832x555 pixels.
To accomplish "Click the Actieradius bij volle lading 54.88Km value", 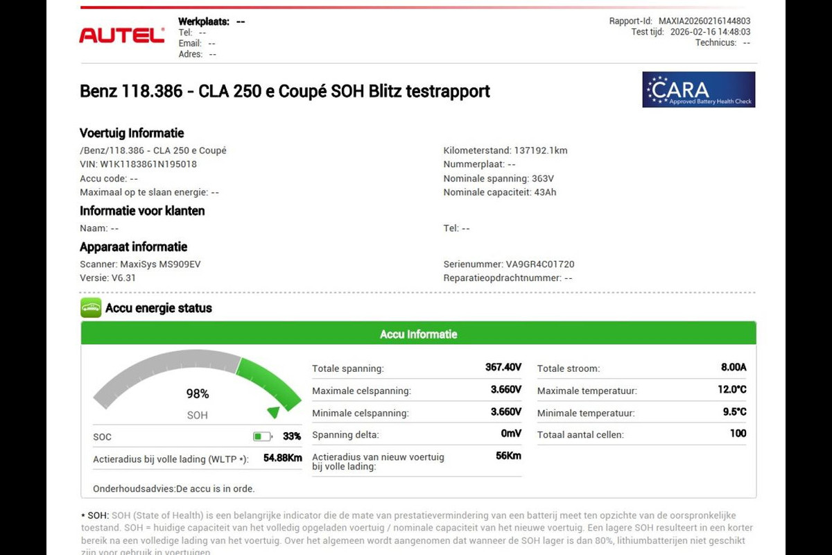I will point(282,459).
